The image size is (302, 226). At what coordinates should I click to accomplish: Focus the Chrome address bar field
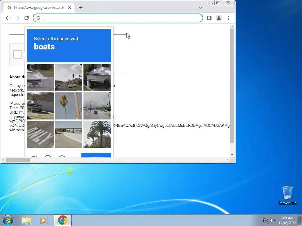pos(118,18)
